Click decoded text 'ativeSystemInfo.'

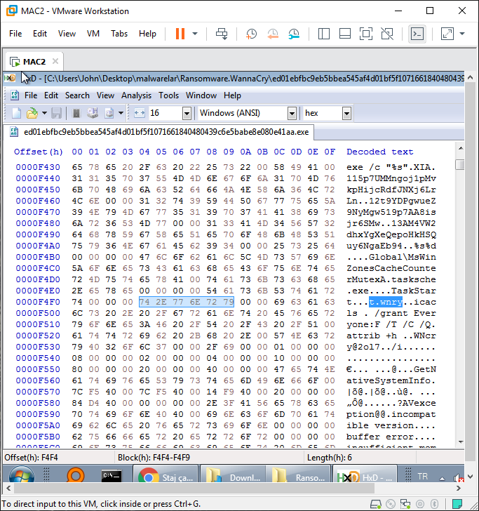tap(391, 380)
